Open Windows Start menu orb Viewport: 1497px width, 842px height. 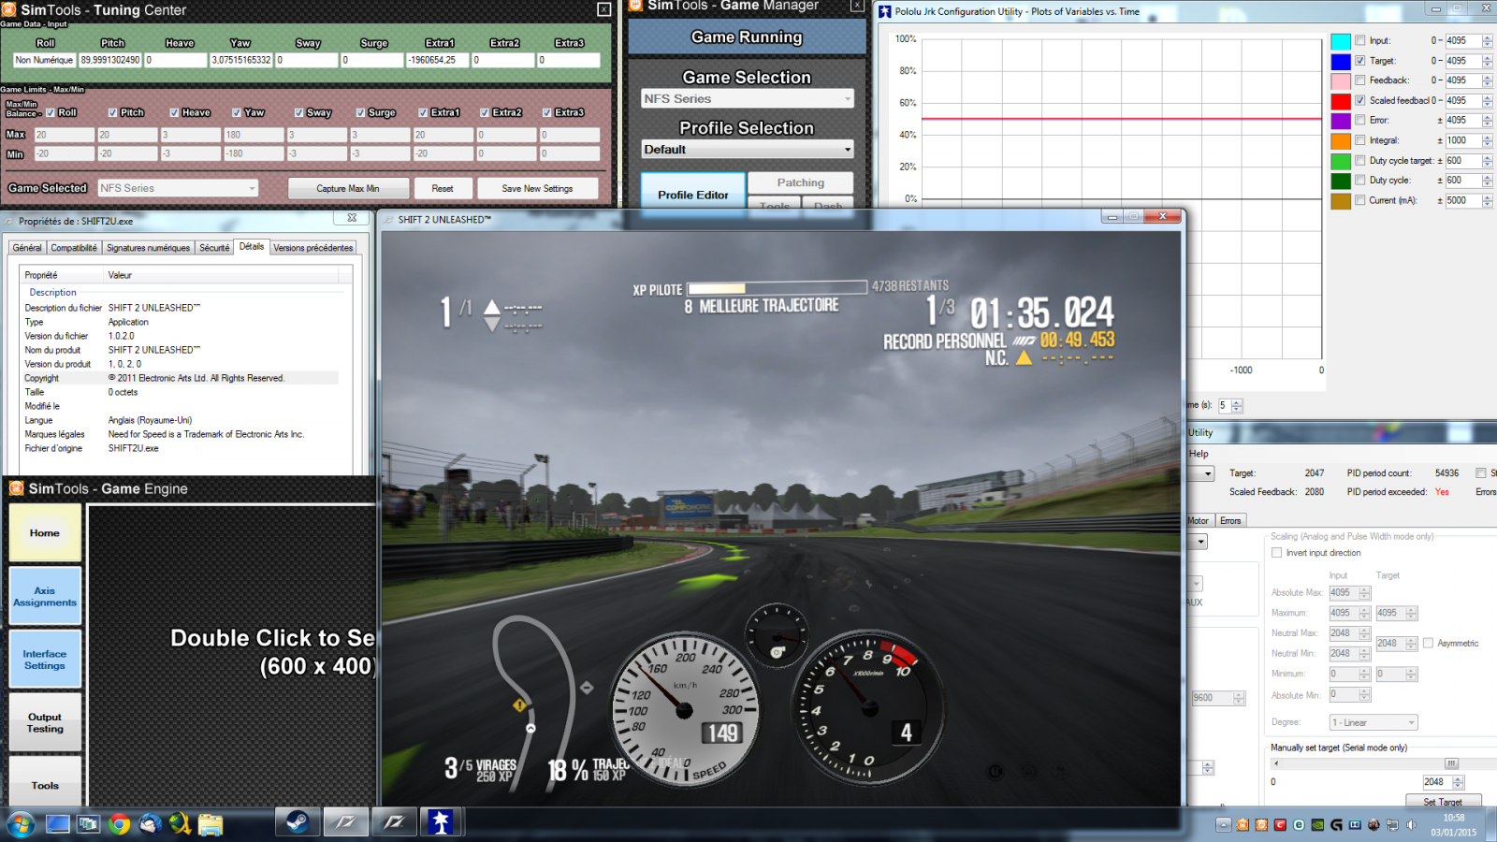point(21,824)
